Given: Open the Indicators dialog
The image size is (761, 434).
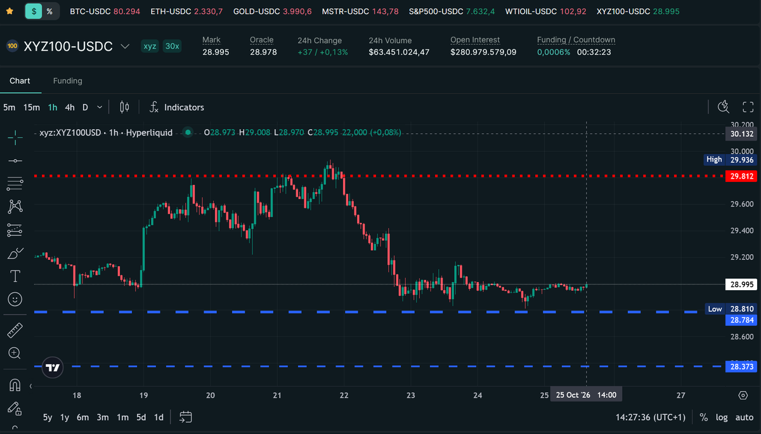Looking at the screenshot, I should point(177,108).
